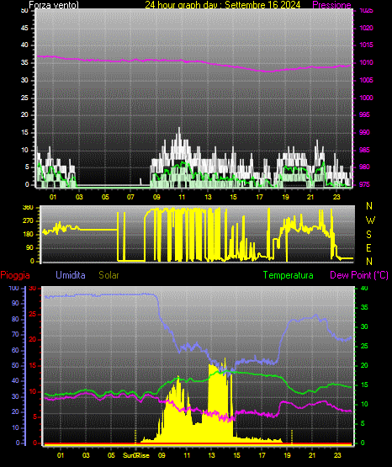
Task: Click the Pressione legend label
Action: pos(332,5)
